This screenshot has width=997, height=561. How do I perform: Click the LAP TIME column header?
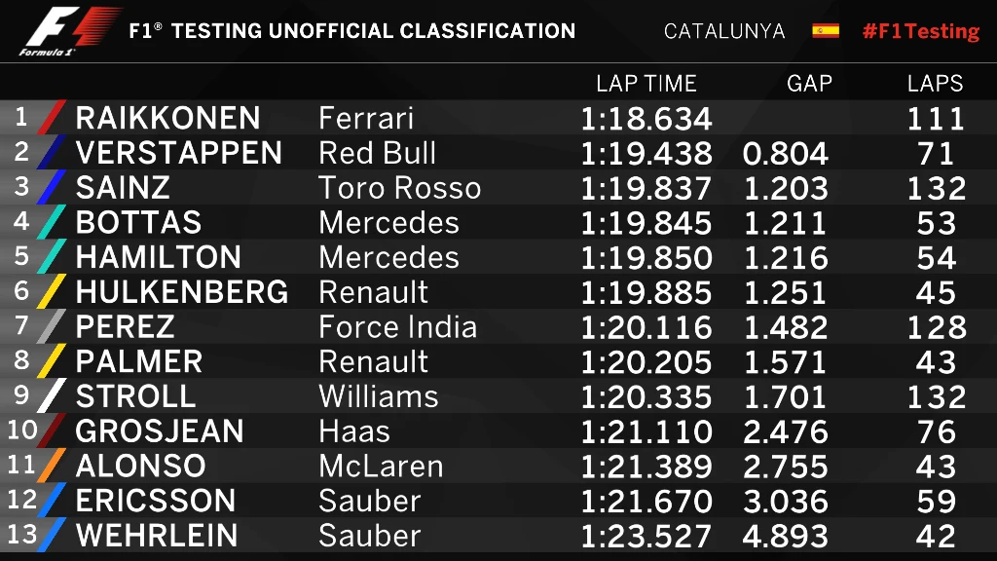coord(646,84)
